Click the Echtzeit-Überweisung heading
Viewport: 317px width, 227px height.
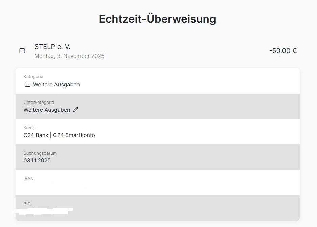tap(157, 19)
